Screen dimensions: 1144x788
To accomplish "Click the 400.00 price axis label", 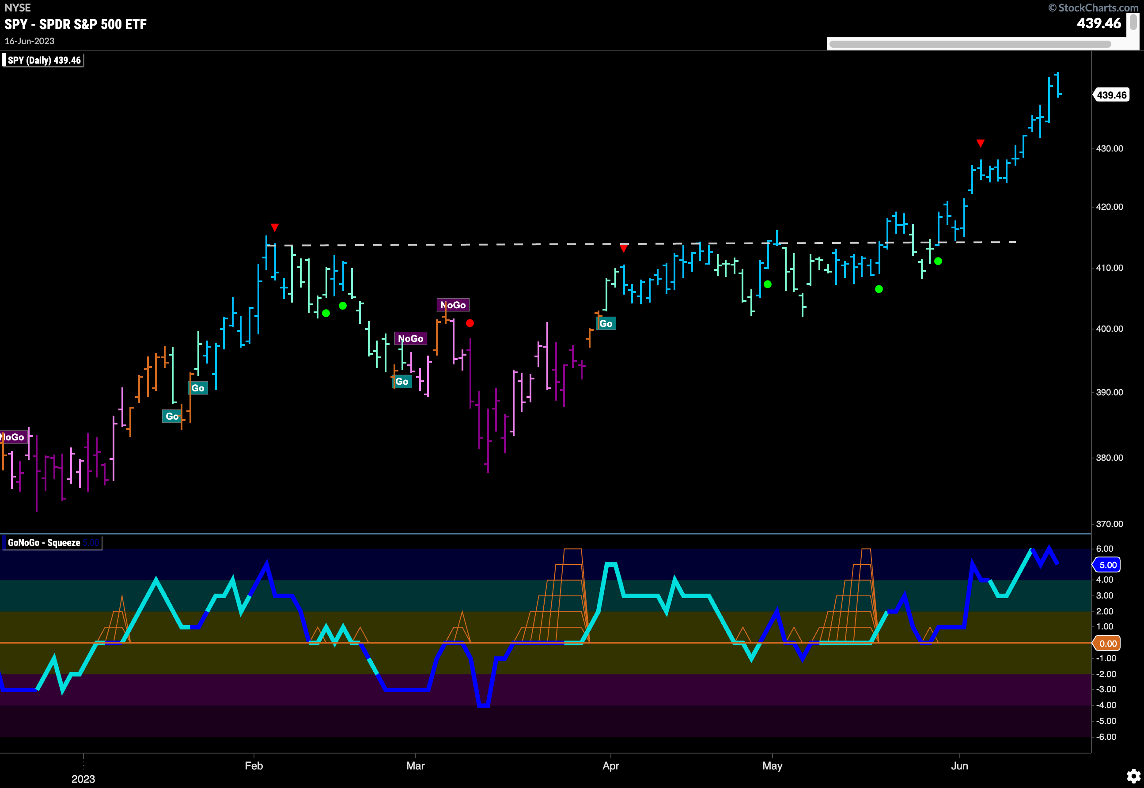I will (x=1109, y=329).
